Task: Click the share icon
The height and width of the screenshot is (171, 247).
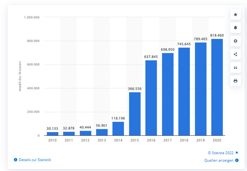Action: point(235,54)
